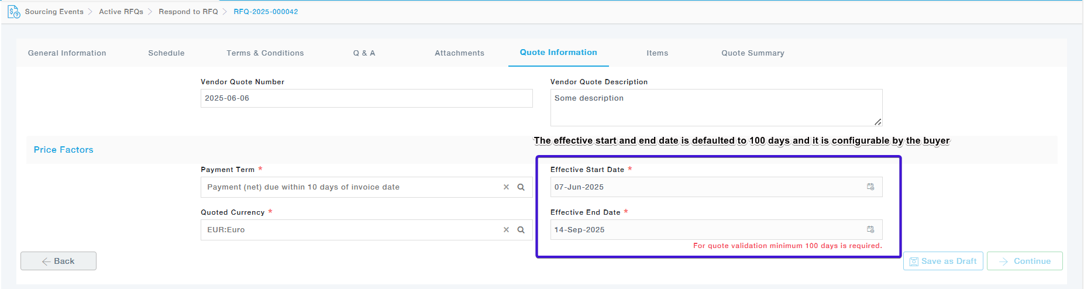The width and height of the screenshot is (1084, 289).
Task: Navigate to Active RFQs breadcrumb
Action: click(121, 12)
